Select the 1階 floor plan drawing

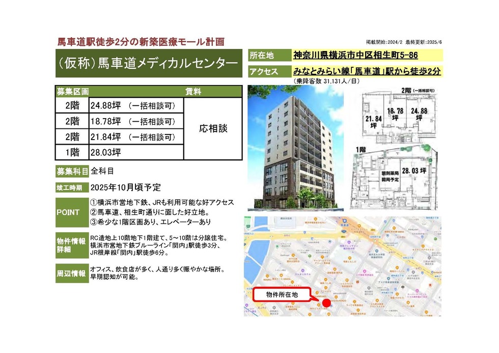coord(394,178)
